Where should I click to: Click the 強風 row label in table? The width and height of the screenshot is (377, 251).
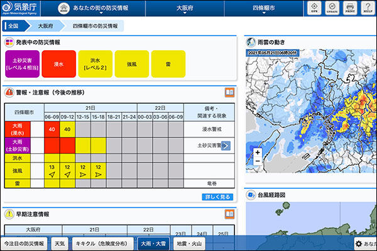click(x=18, y=171)
